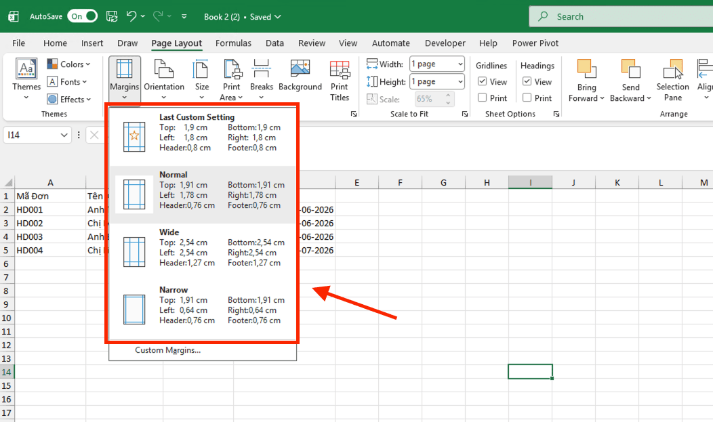Click formula bar options dots
Screen dimensions: 713x422
coord(79,135)
